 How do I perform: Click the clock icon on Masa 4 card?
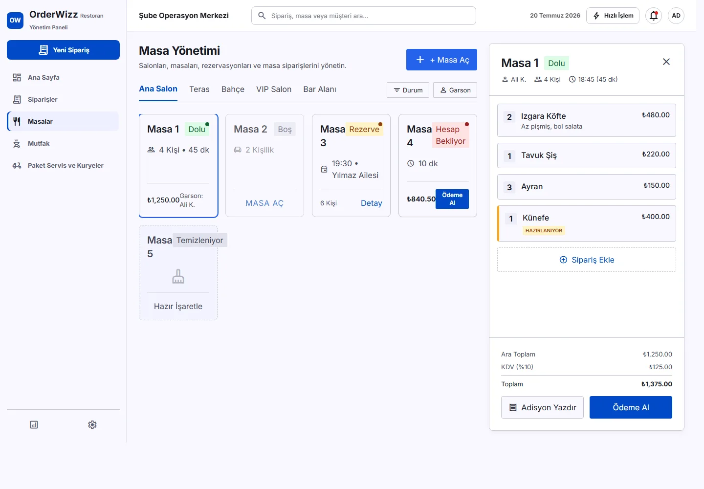(x=411, y=163)
